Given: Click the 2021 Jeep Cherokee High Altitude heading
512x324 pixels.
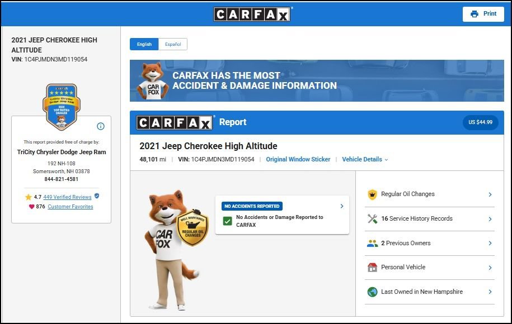Looking at the screenshot, I should pos(208,146).
